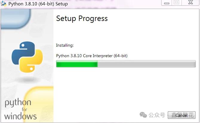Click the "Python 3.8.10 Core Interpreter (64-bit)" status text
The width and height of the screenshot is (200, 123).
coord(92,56)
